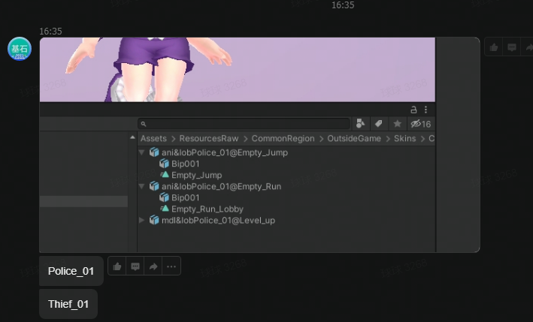Collapse the ani&lobPolice_01@Empty_Run asset

142,186
